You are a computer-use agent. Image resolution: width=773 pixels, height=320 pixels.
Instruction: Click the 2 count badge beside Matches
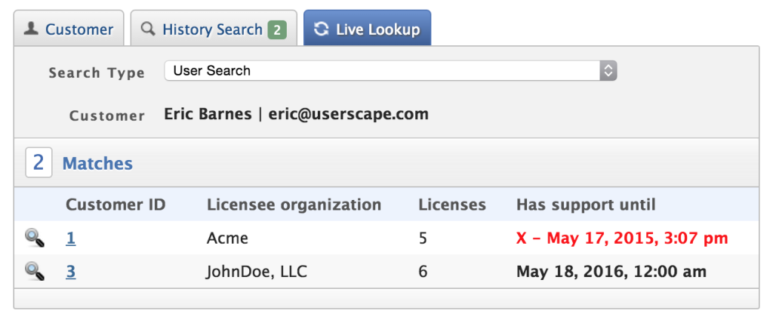[38, 163]
